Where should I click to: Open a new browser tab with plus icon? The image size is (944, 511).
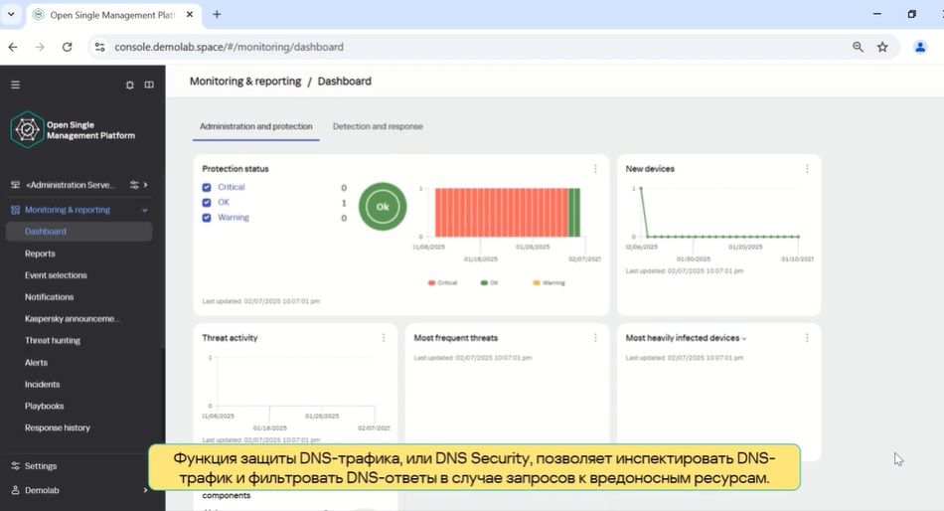217,15
